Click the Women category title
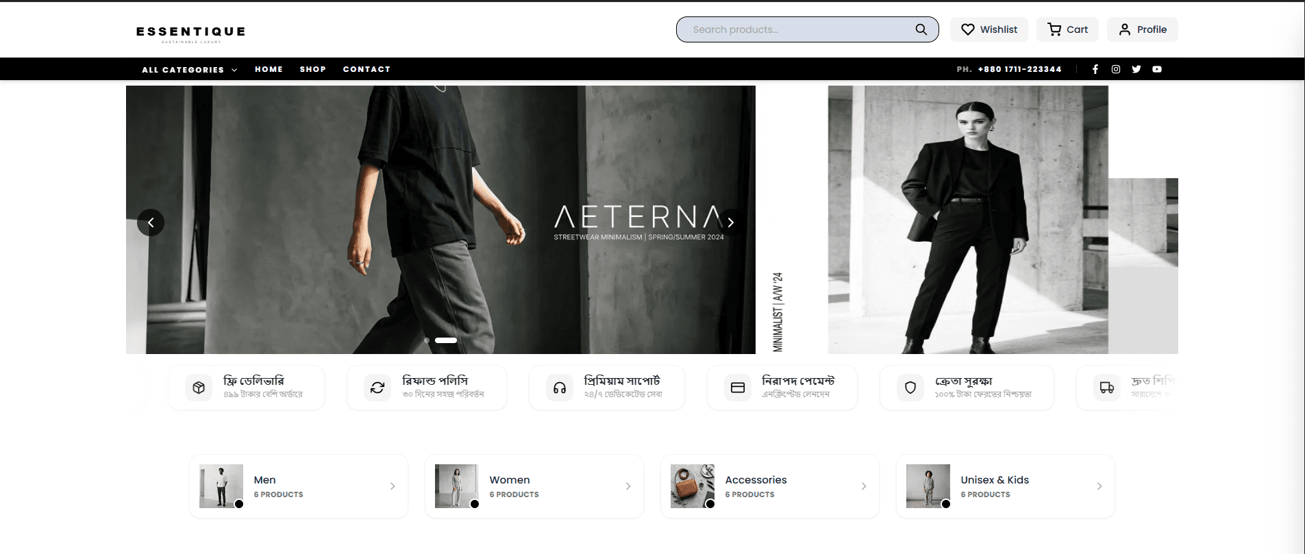Screen dimensions: 1305x554 click(x=510, y=480)
